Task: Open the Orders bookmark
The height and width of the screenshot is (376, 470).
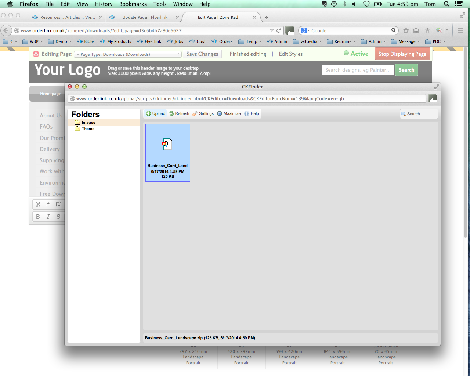Action: [x=222, y=41]
